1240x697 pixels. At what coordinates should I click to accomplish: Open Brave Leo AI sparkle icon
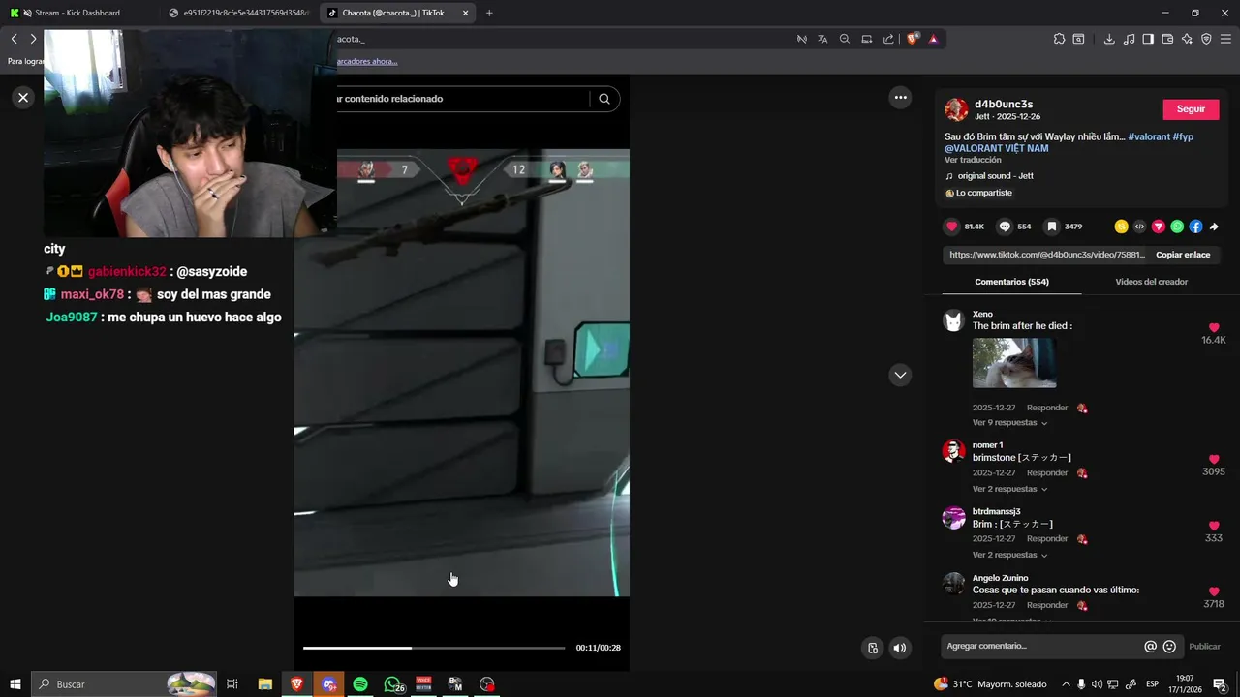point(1187,39)
